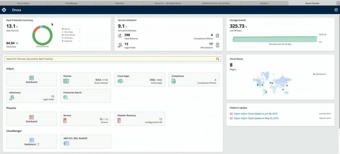Image resolution: width=340 pixels, height=154 pixels.
Task: Click the 8 Region count
Action: coord(231,65)
